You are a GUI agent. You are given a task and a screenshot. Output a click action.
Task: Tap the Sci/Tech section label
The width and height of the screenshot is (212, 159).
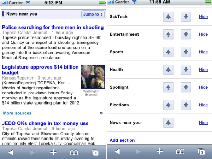(118, 17)
